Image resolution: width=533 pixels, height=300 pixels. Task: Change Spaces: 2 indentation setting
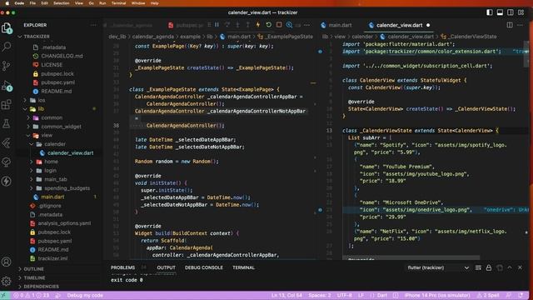click(x=320, y=295)
